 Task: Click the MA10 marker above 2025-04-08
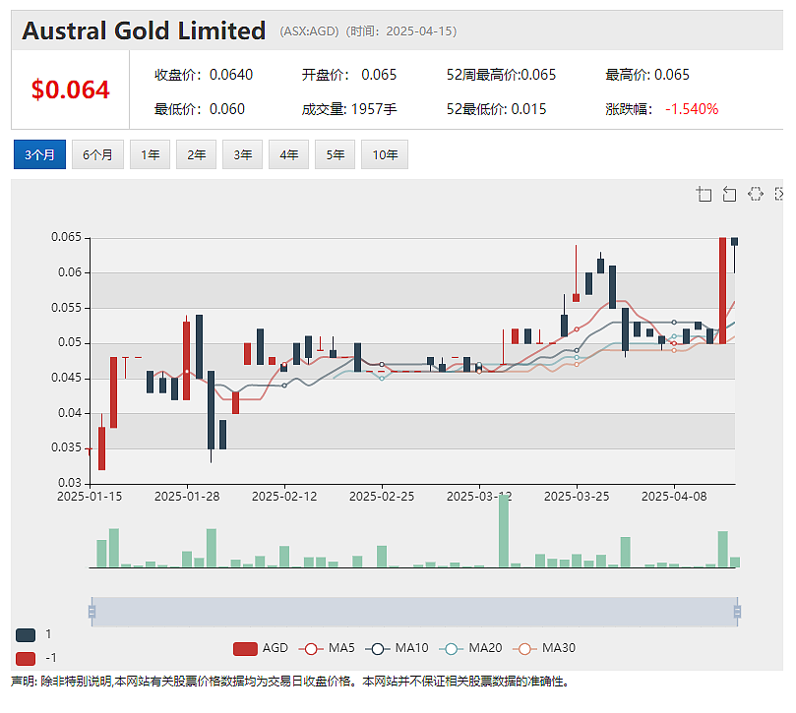coord(674,323)
